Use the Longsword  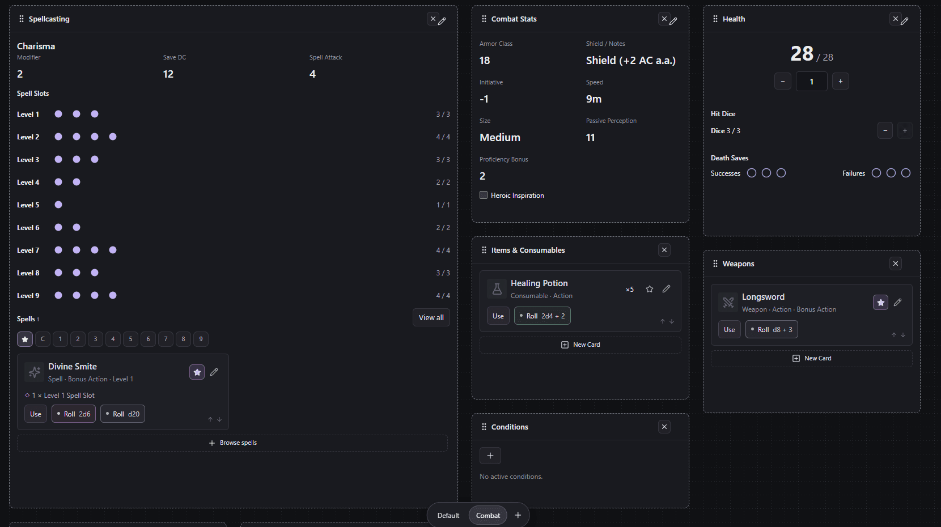point(730,329)
